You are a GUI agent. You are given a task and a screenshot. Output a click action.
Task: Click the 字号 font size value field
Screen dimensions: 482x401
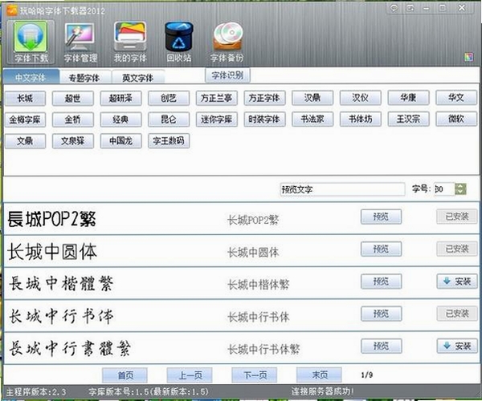pos(444,189)
